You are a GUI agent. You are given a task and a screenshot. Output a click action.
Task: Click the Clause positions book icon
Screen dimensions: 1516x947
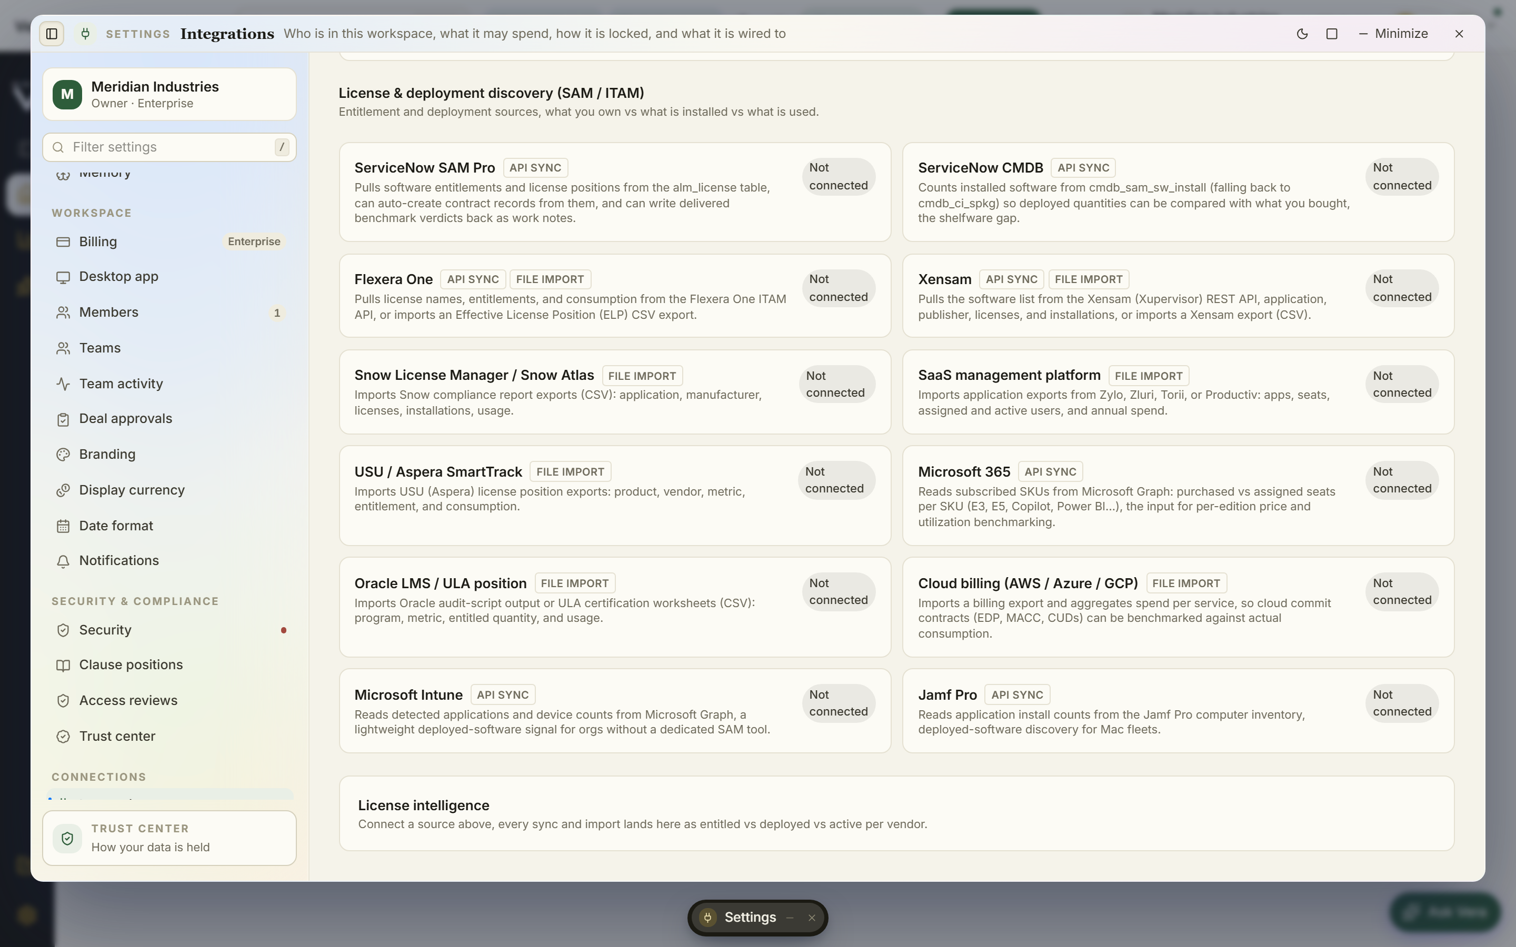pos(63,665)
